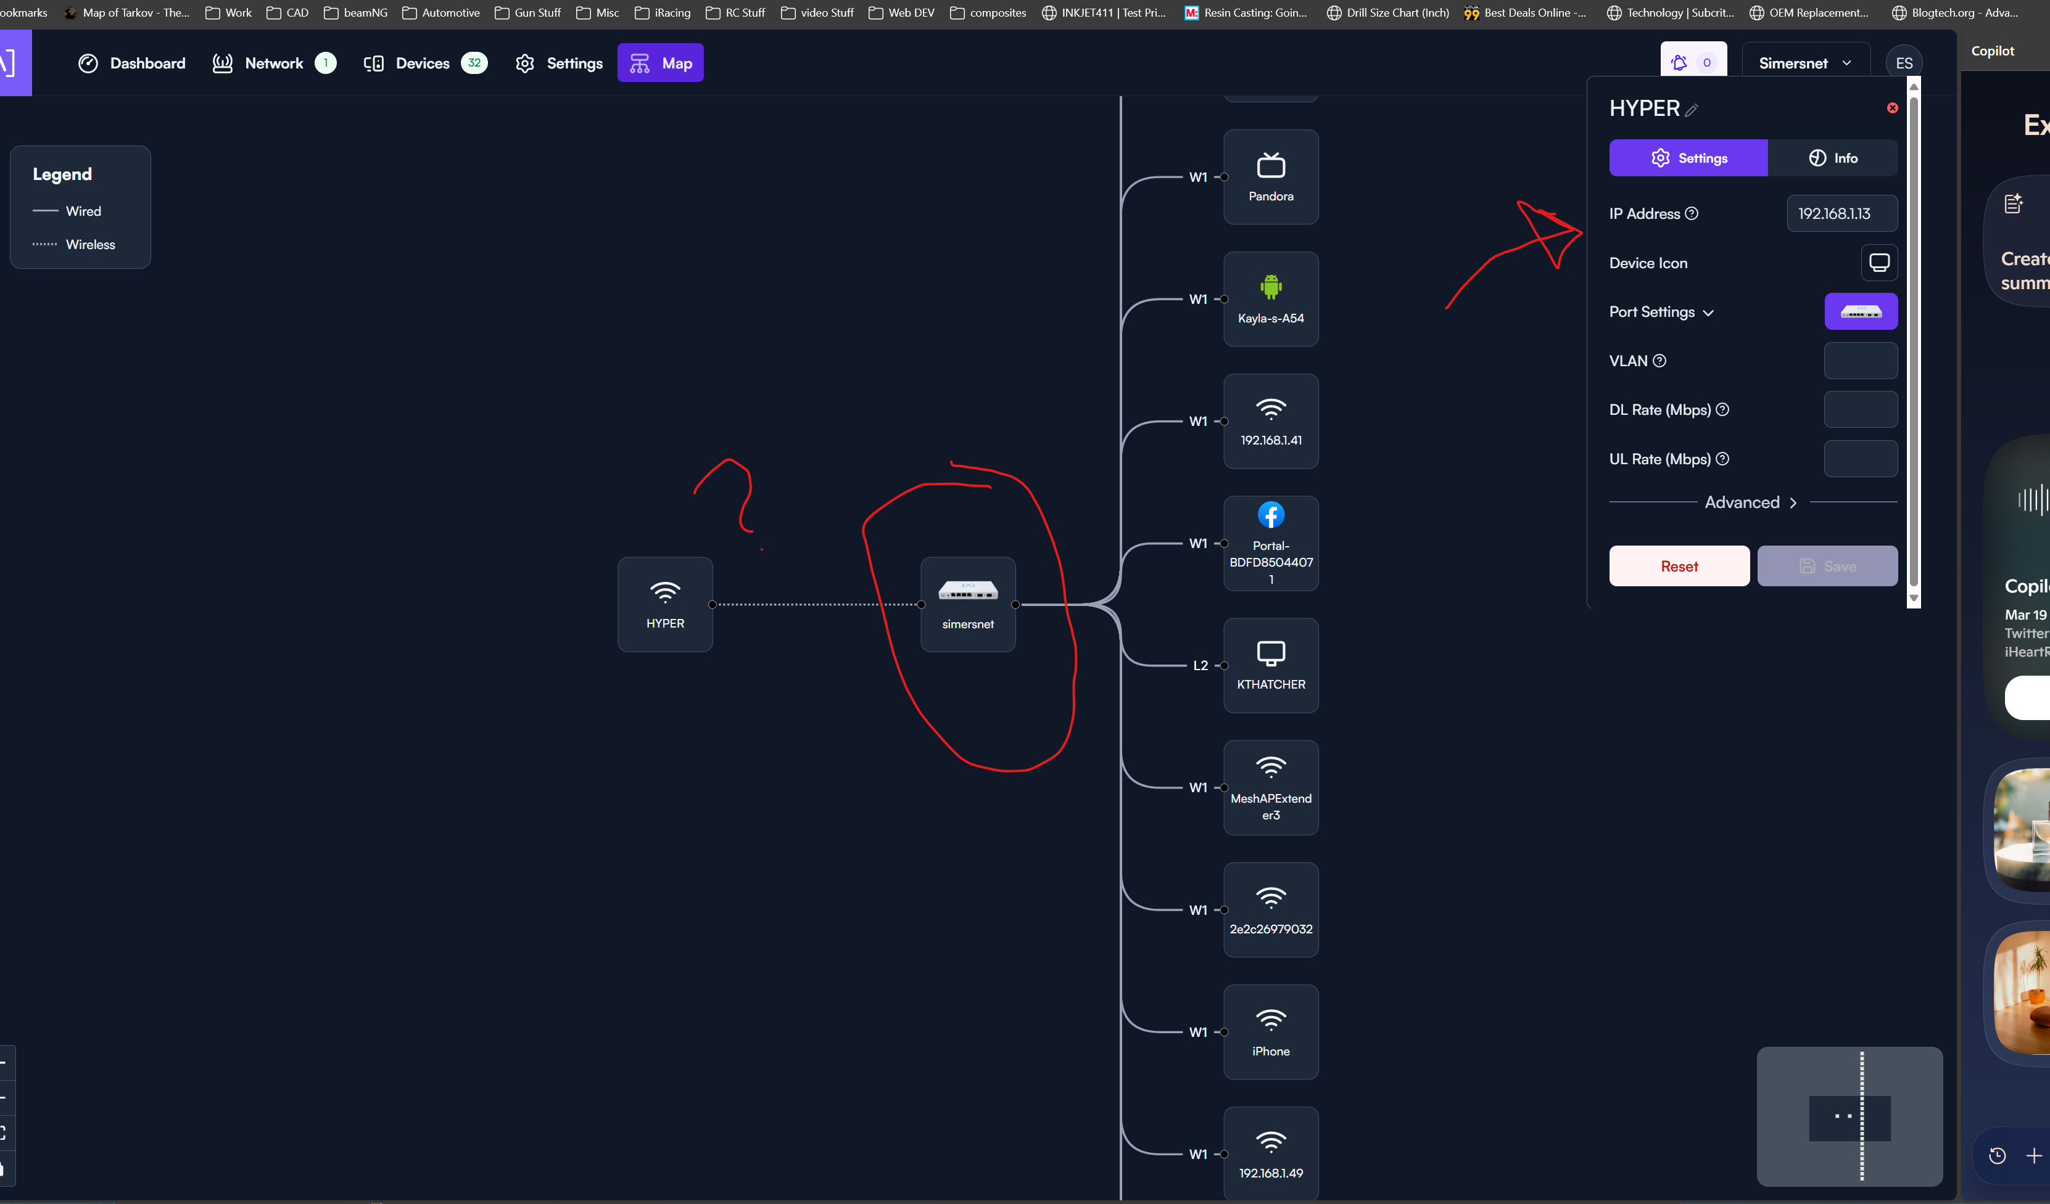Click the purple router port button
Image resolution: width=2050 pixels, height=1204 pixels.
[x=1861, y=311]
